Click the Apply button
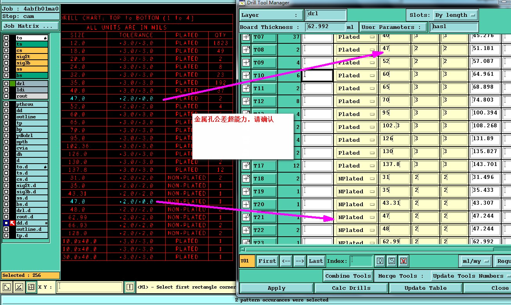 (276, 288)
